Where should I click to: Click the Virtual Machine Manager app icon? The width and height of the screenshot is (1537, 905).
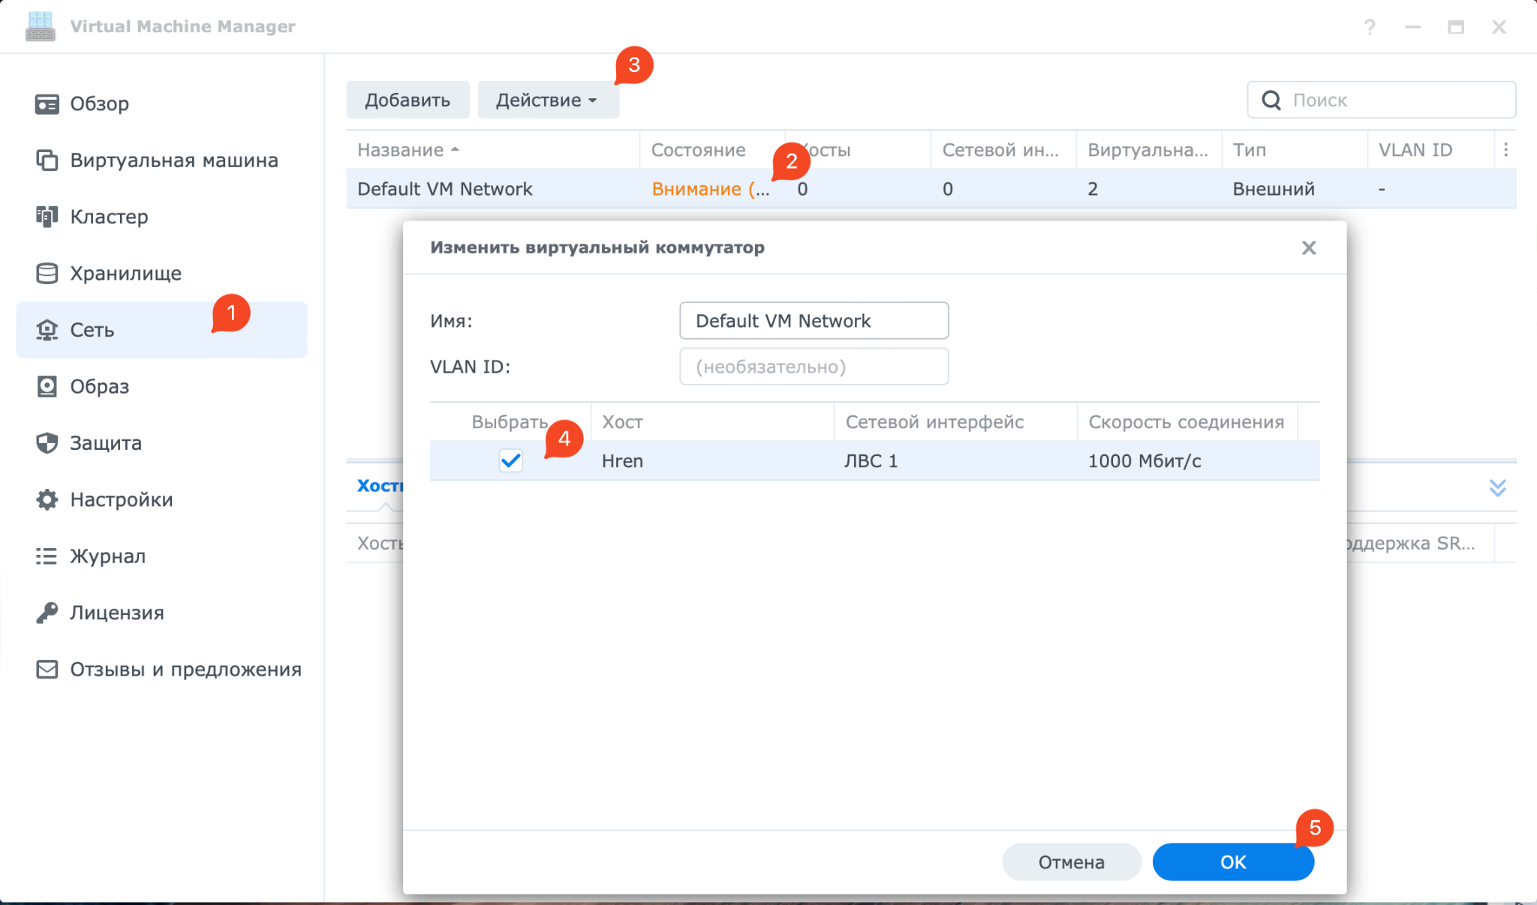[x=41, y=26]
